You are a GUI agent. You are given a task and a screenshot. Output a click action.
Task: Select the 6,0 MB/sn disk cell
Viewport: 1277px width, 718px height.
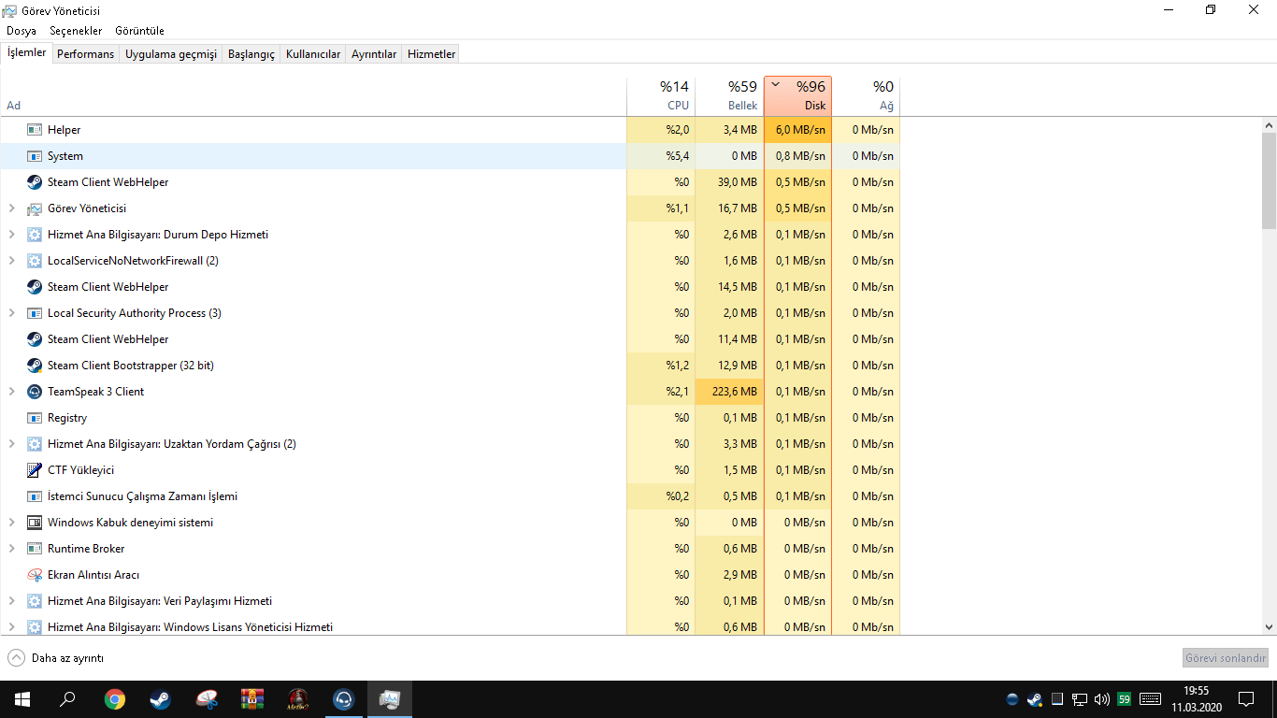[797, 130]
